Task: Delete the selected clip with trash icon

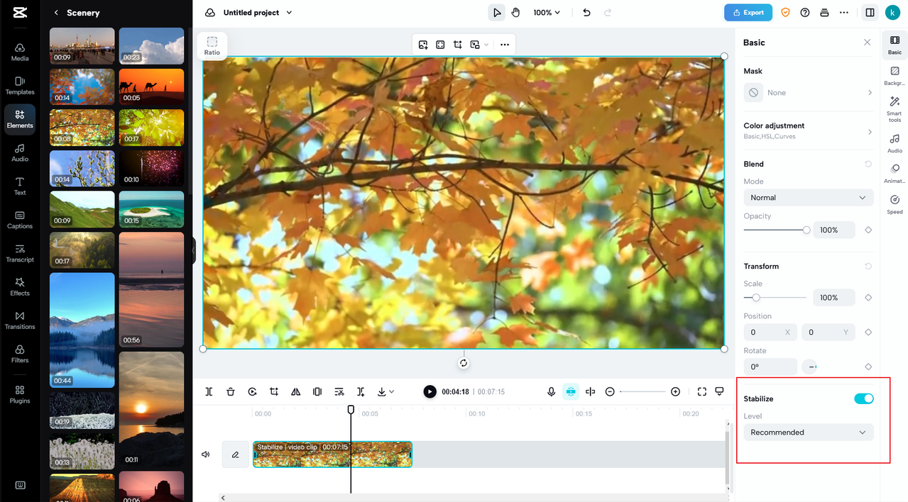Action: pos(231,391)
